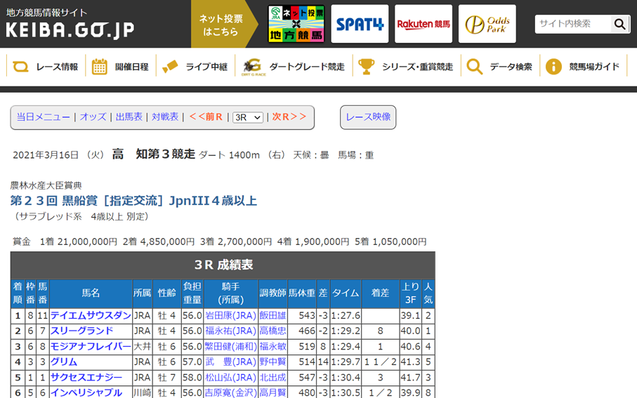The image size is (637, 398).
Task: Expand the 3R race number dropdown
Action: point(248,117)
